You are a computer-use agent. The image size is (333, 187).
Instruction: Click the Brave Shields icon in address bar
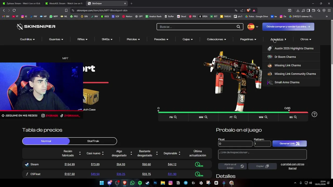(x=248, y=10)
